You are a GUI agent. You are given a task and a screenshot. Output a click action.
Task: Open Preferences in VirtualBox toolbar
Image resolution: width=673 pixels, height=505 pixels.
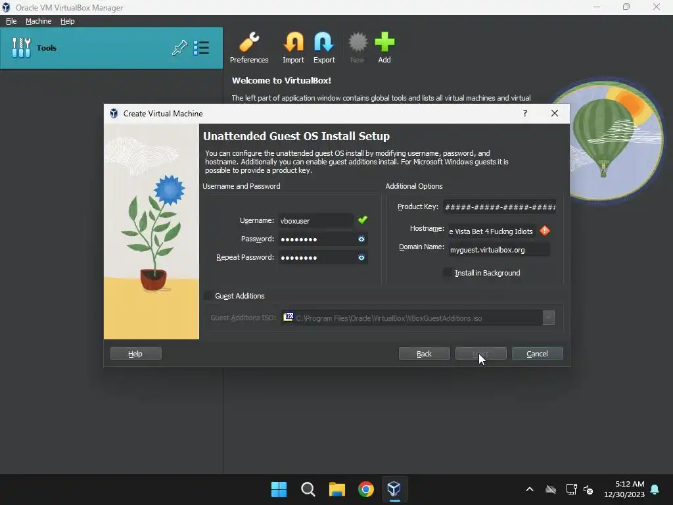pos(249,47)
